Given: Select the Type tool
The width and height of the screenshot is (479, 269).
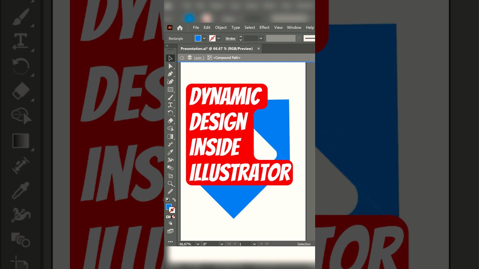Looking at the screenshot, I should click(170, 105).
